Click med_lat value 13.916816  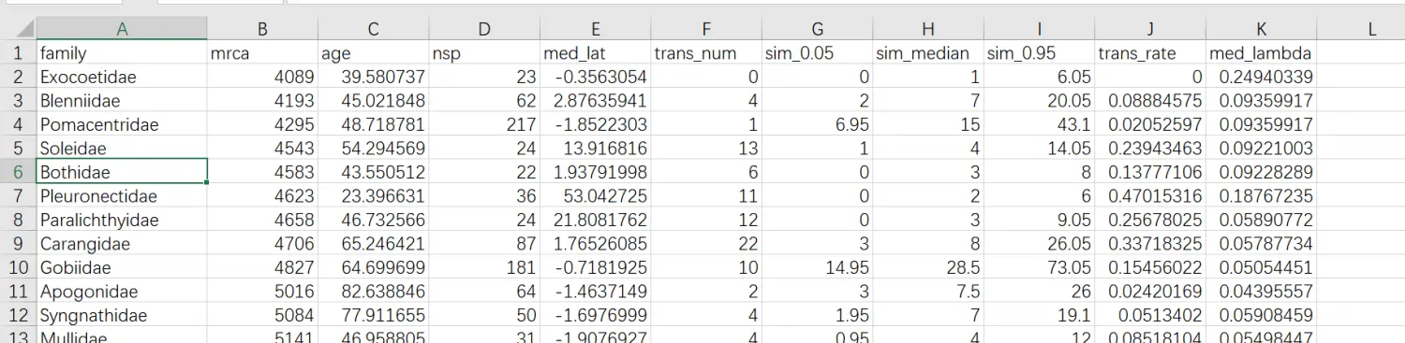point(595,149)
